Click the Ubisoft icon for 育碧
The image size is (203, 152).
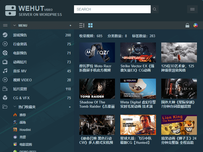click(15, 137)
